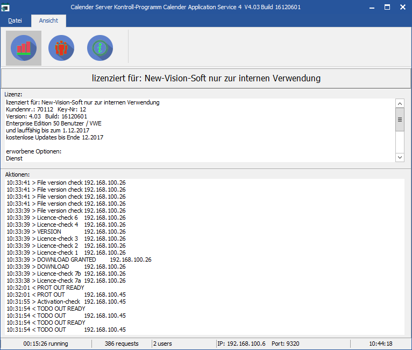Image resolution: width=412 pixels, height=350 pixels.
Task: Click the '386 requests' status field
Action: click(122, 344)
